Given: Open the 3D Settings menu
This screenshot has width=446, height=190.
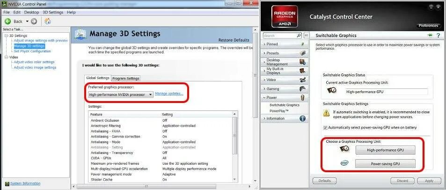Looking at the screenshot, I should [53, 12].
